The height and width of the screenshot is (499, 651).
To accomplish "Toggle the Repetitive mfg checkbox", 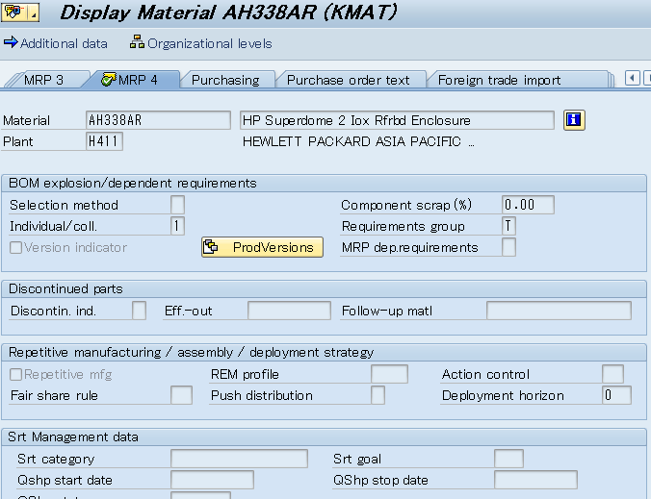I will (15, 374).
